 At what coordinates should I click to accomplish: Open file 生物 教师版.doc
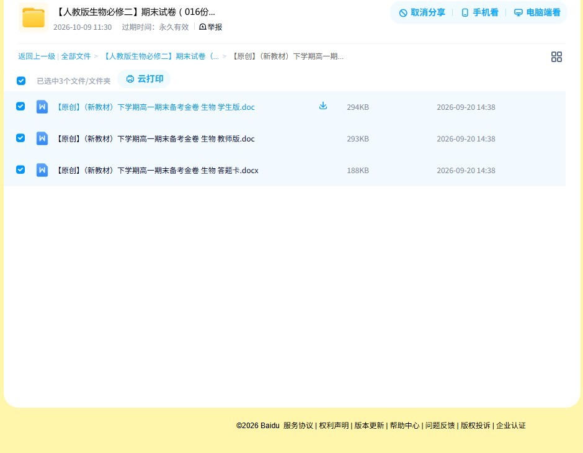156,139
